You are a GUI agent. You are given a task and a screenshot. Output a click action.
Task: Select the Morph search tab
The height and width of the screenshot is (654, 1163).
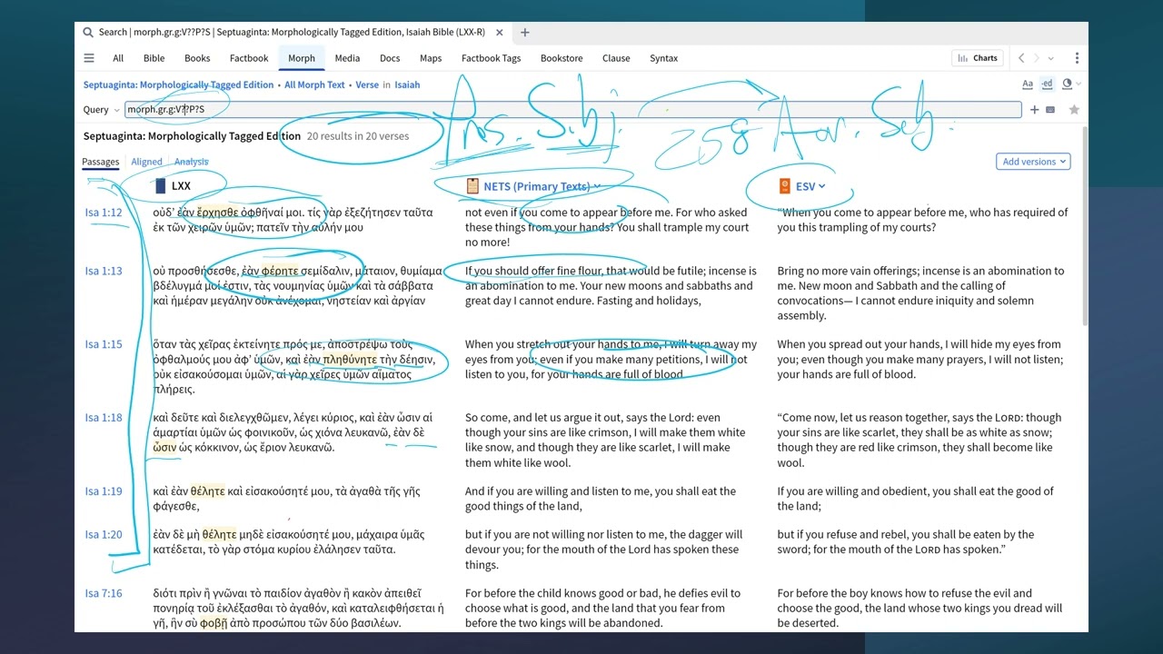[x=302, y=58]
